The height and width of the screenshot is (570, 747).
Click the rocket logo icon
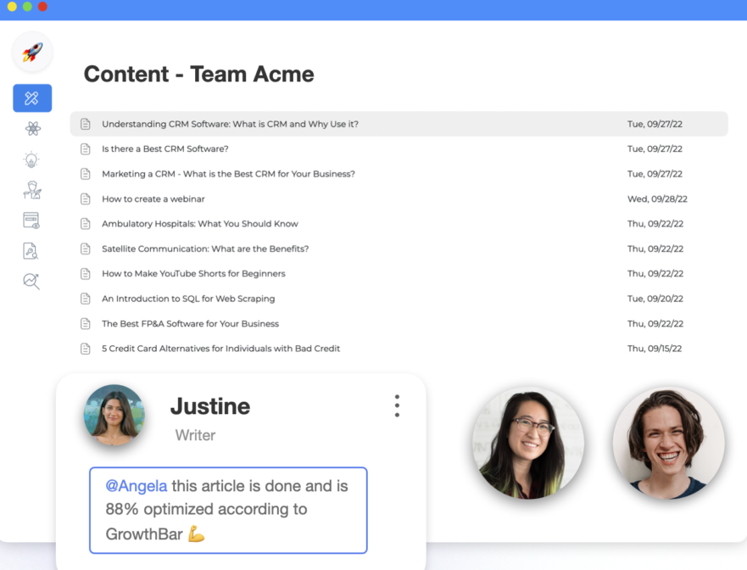click(x=32, y=52)
